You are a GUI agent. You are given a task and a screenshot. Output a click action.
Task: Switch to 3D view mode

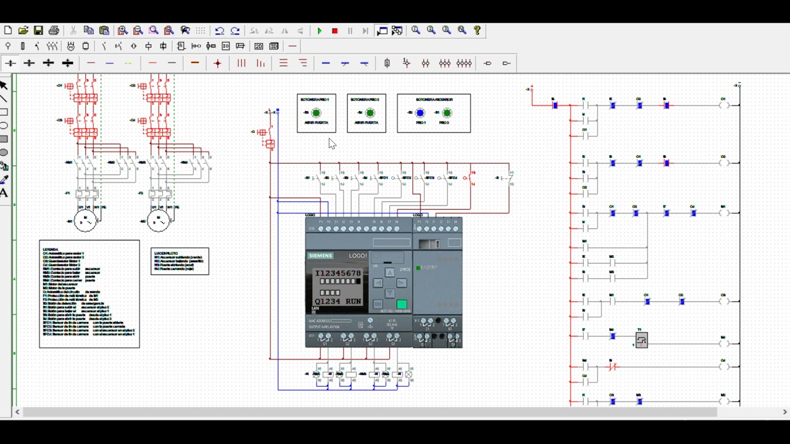pyautogui.click(x=274, y=46)
